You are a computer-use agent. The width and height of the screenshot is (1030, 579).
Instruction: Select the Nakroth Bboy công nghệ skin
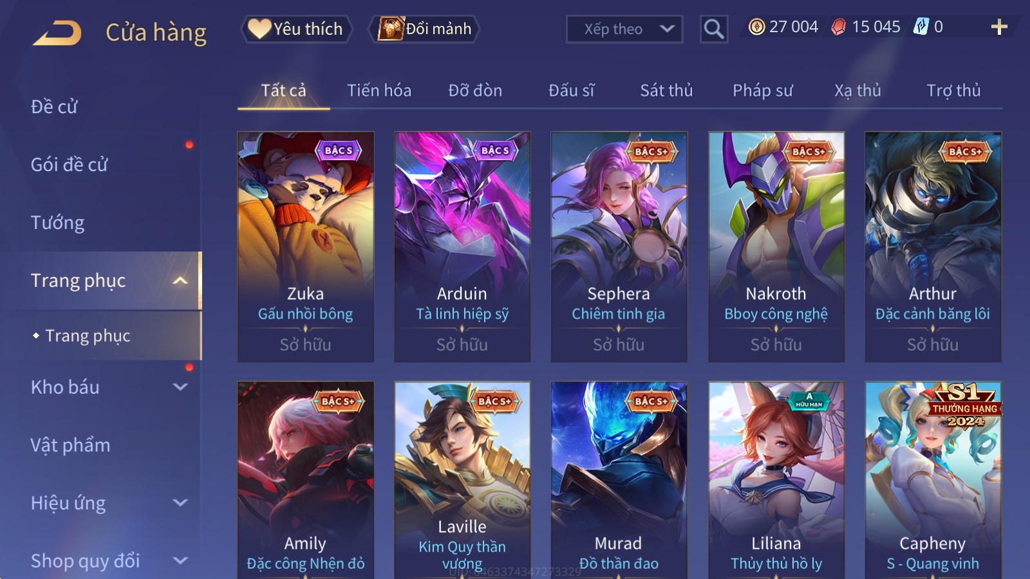(x=776, y=247)
